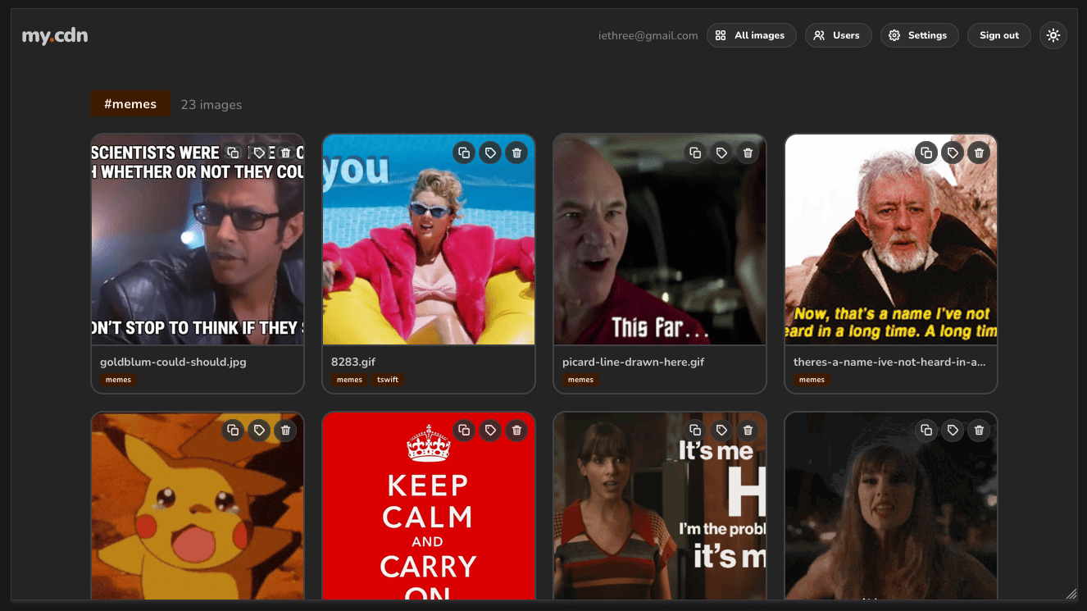Click the #memes tag header badge

(x=130, y=104)
